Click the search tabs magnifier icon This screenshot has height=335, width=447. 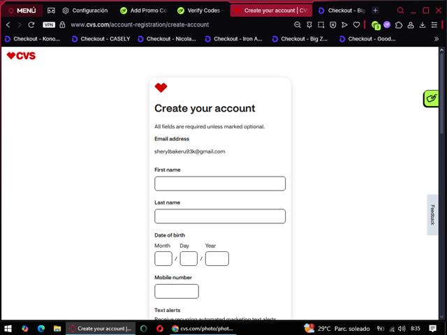[400, 10]
